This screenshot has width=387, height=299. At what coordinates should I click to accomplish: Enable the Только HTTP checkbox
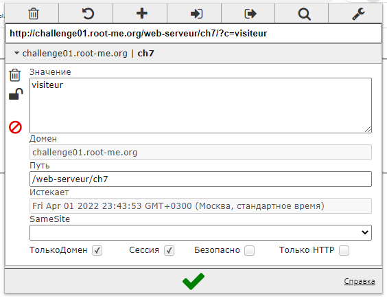pyautogui.click(x=344, y=250)
